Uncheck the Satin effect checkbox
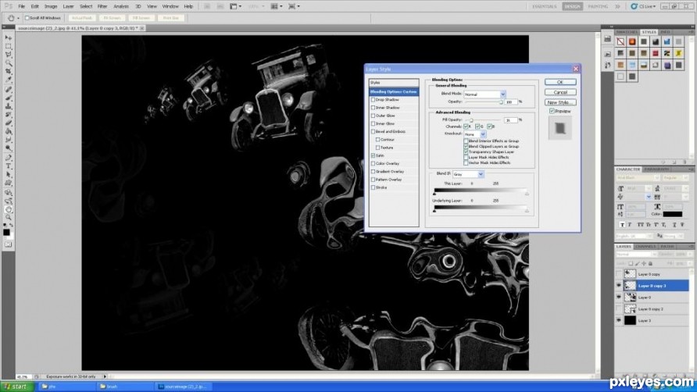 pyautogui.click(x=373, y=156)
